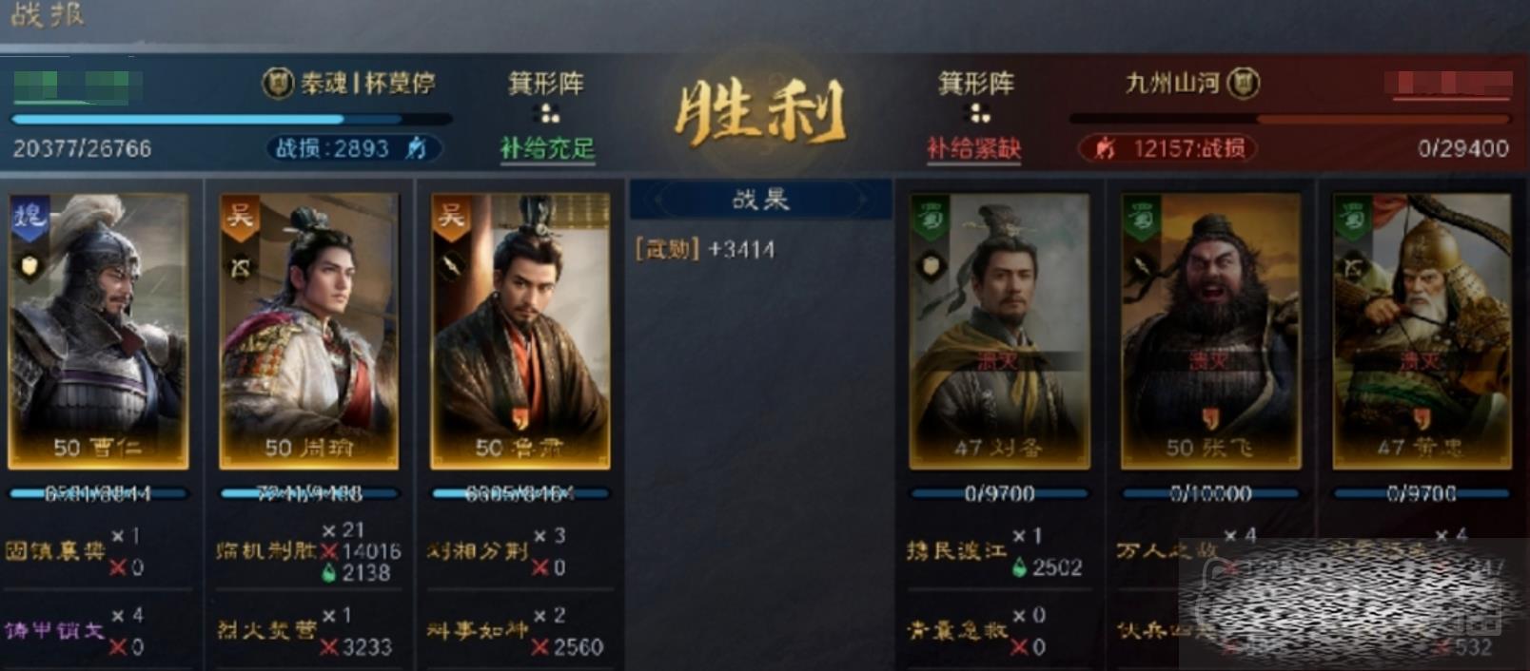Expand the 烈火焚营 skill details
Viewport: 1530px width, 671px height.
pos(267,630)
